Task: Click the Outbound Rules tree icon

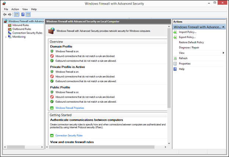Action: (10, 29)
